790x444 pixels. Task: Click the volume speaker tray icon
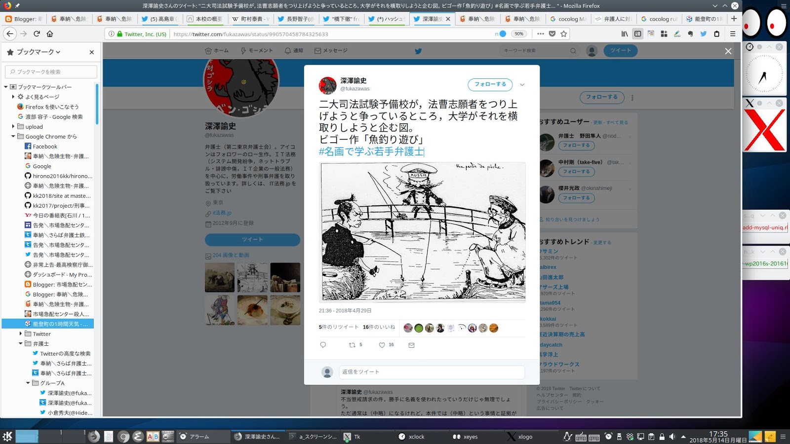tap(672, 437)
